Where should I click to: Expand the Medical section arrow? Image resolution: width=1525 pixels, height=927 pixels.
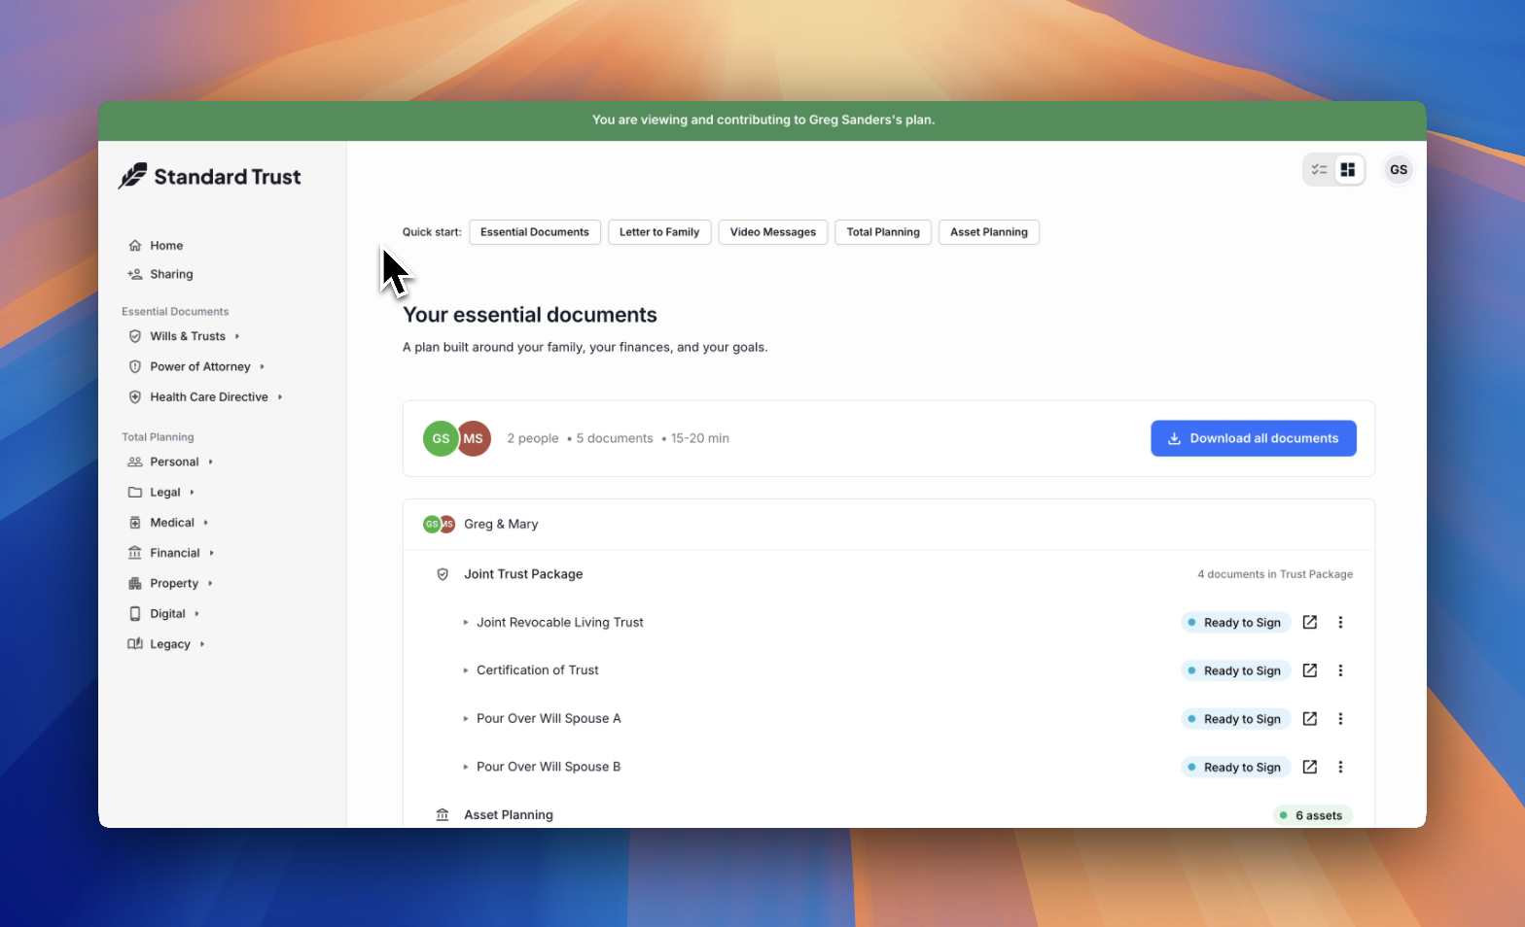click(x=206, y=523)
